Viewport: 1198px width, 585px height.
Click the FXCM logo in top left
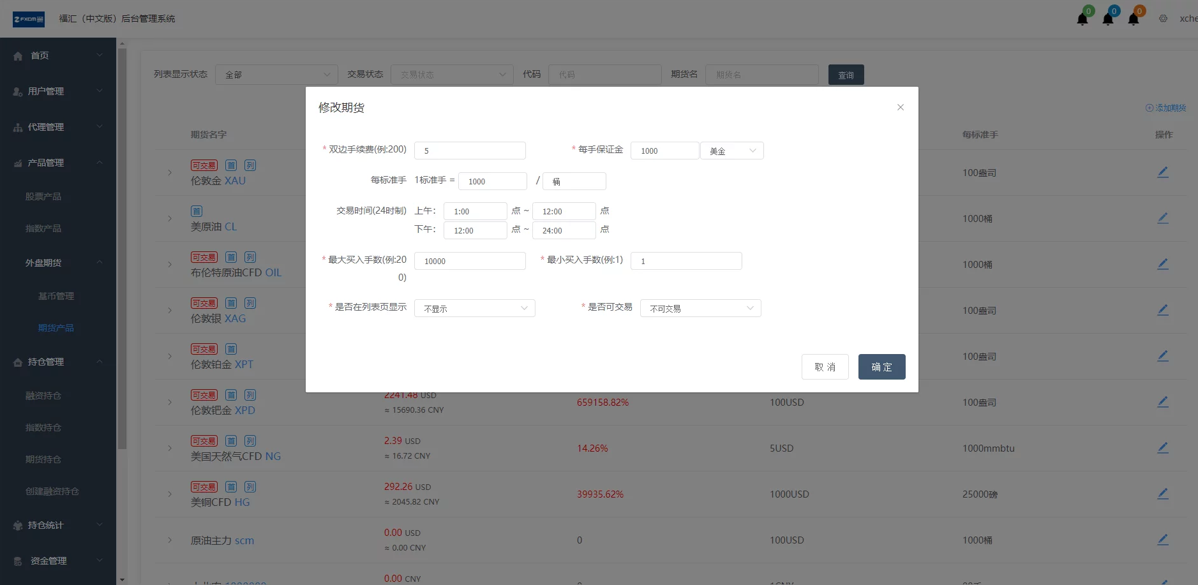point(28,19)
